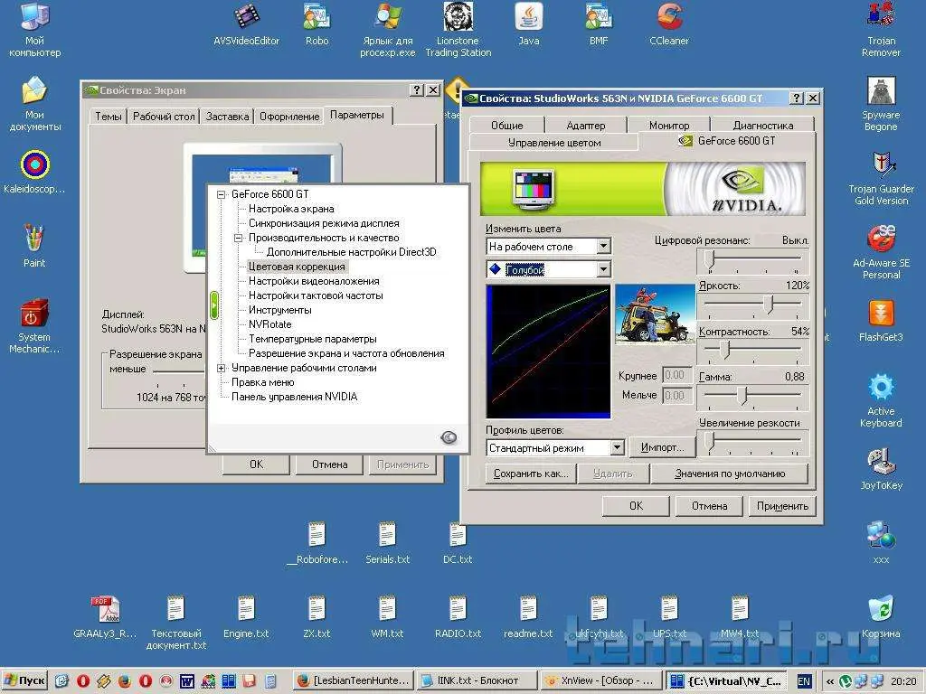Click the Яркость brightness slider handle
Image resolution: width=926 pixels, height=694 pixels.
770,305
